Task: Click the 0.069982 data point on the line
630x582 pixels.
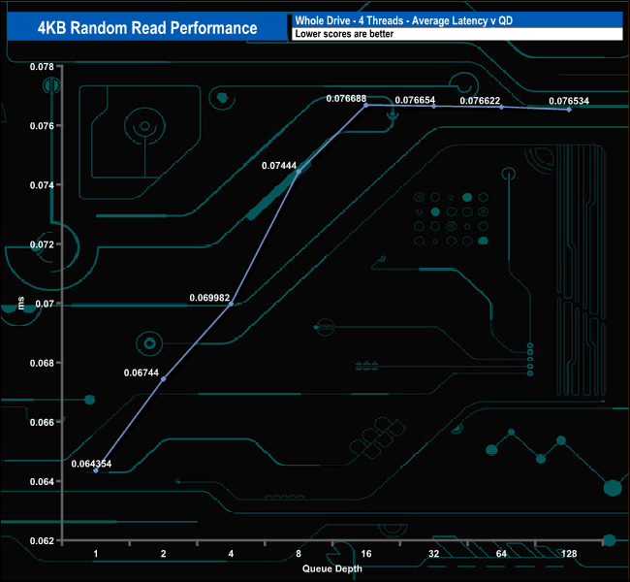Action: click(x=231, y=304)
